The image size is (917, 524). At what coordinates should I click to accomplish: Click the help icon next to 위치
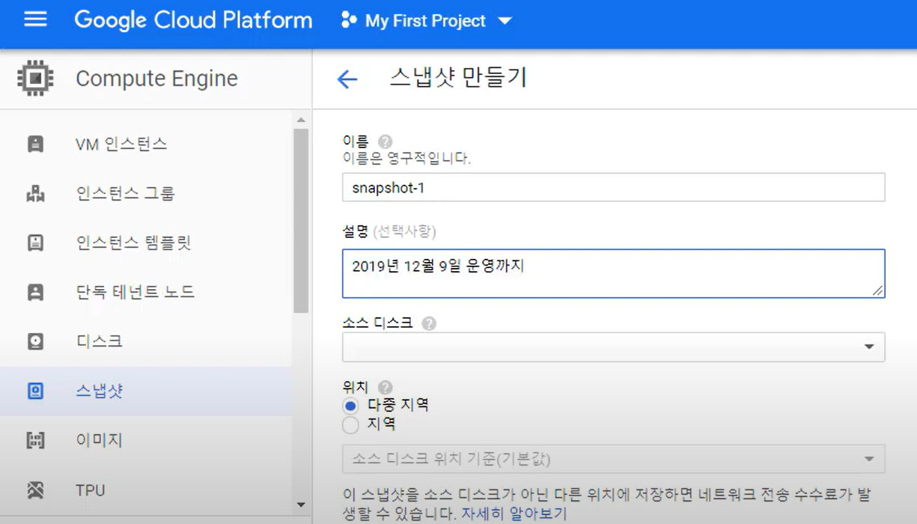(385, 387)
